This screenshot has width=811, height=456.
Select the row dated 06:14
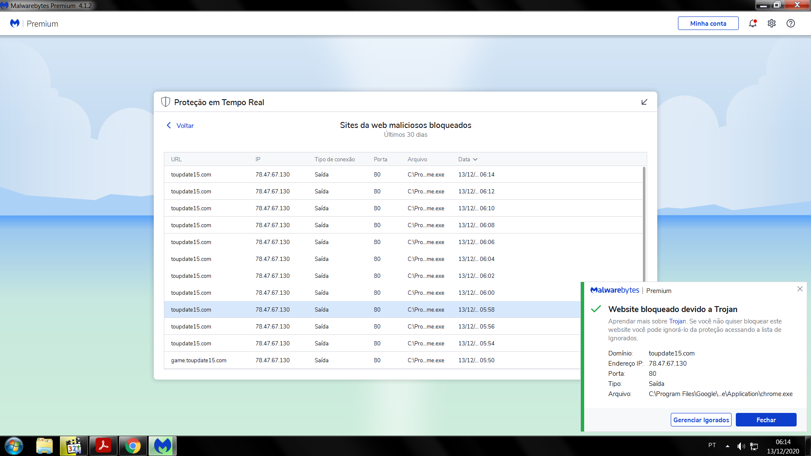click(403, 174)
